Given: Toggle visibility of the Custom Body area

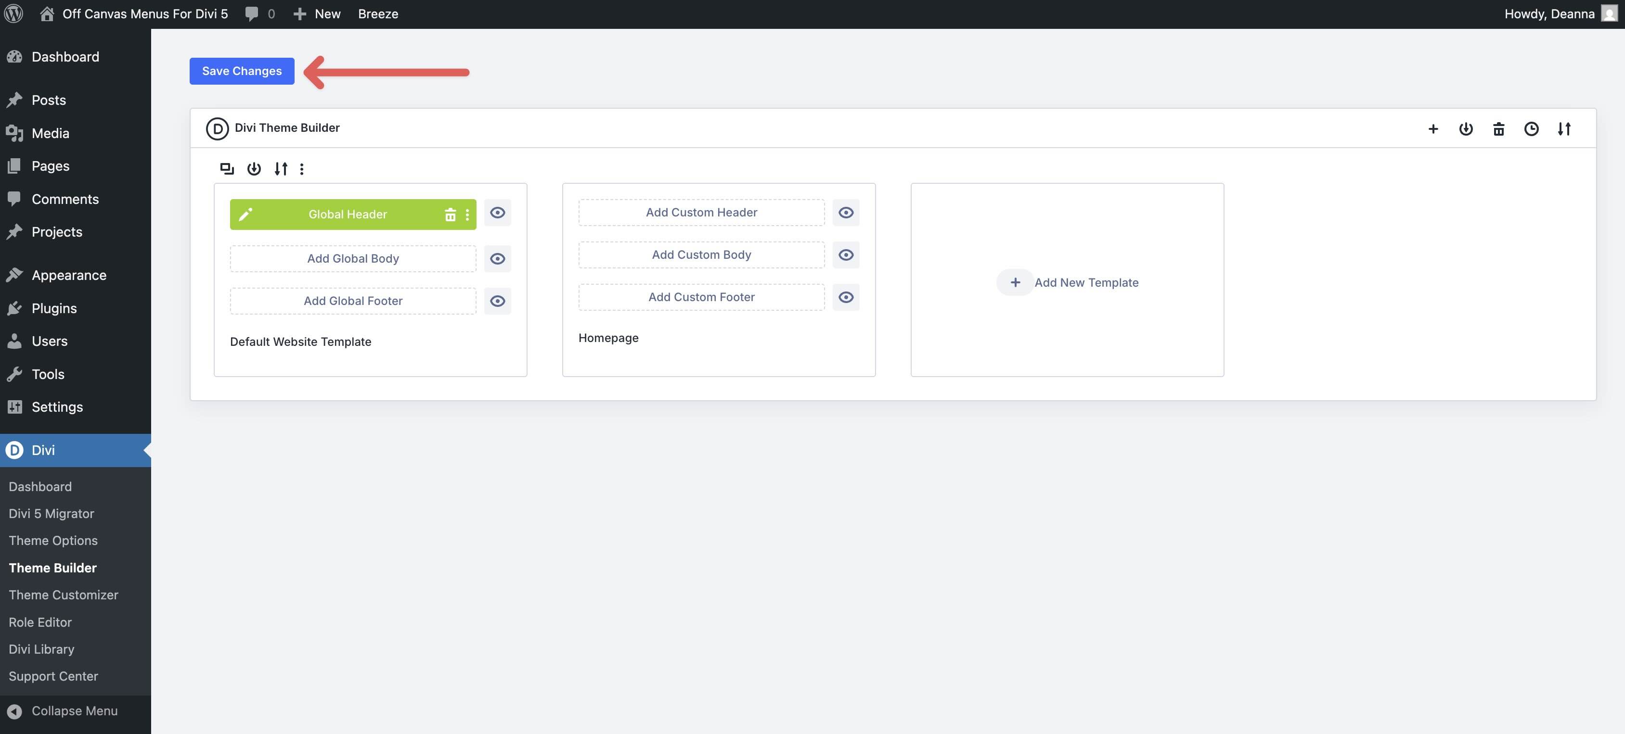Looking at the screenshot, I should click(846, 255).
